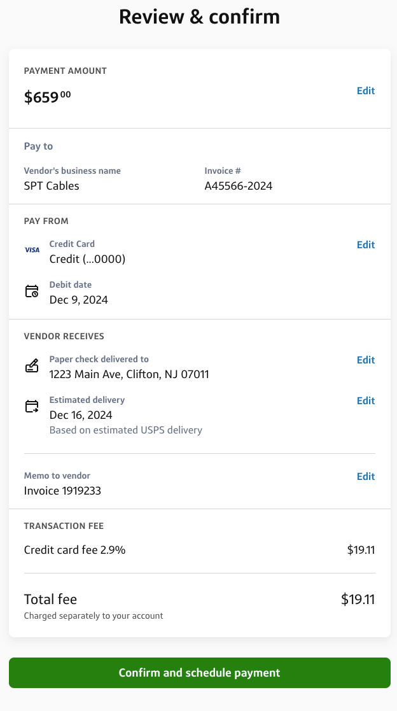Click invoice number A45566-2024
This screenshot has height=711, width=397.
[238, 187]
